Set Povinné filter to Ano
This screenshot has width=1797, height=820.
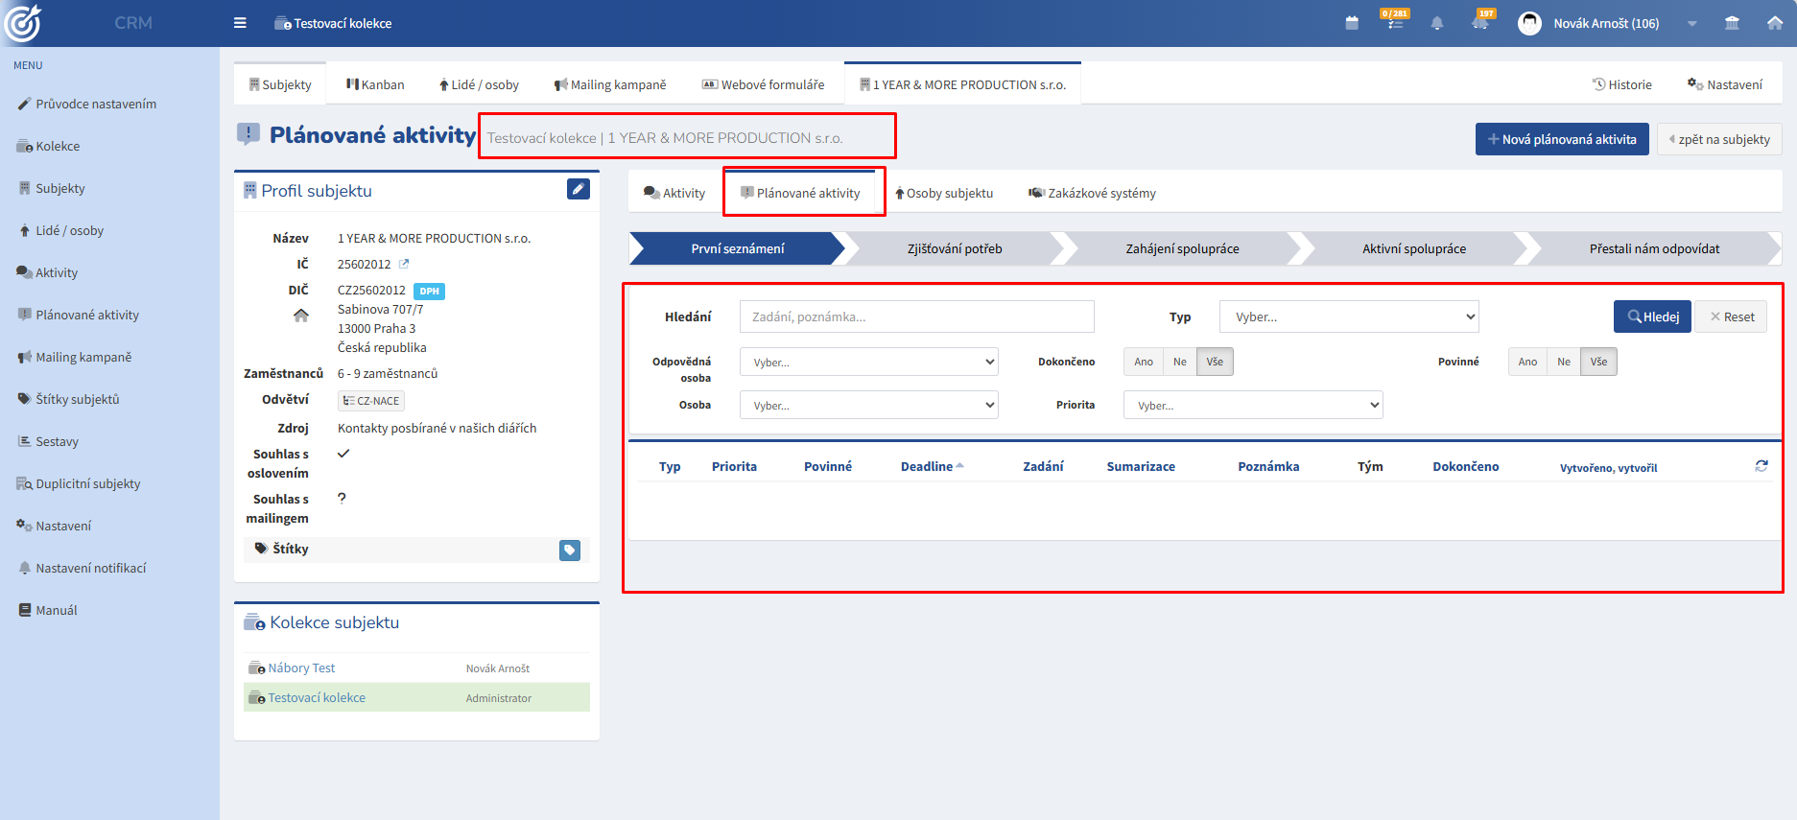pos(1527,362)
